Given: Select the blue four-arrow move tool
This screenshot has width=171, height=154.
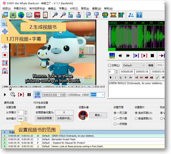Looking at the screenshot, I should click(5, 31).
